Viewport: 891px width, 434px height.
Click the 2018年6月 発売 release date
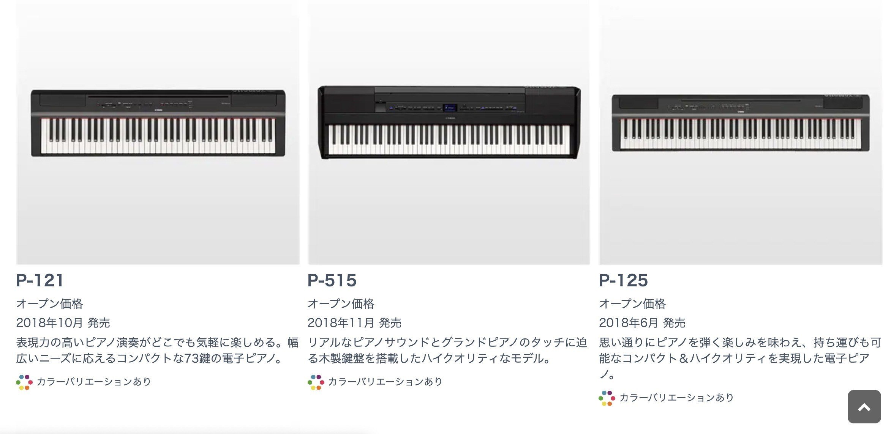(642, 323)
